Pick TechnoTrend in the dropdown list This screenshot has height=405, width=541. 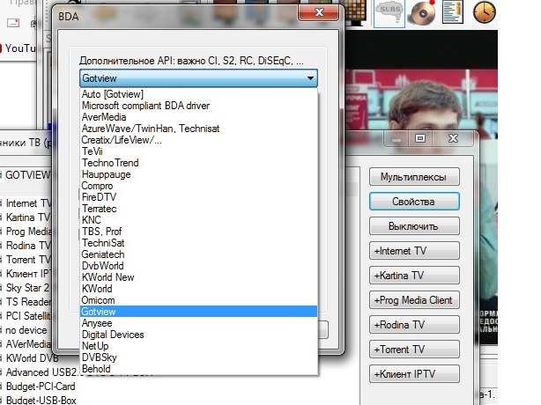click(109, 163)
